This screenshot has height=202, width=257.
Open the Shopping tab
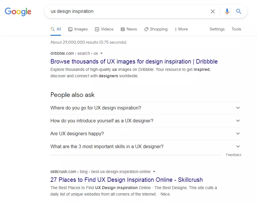tap(156, 29)
